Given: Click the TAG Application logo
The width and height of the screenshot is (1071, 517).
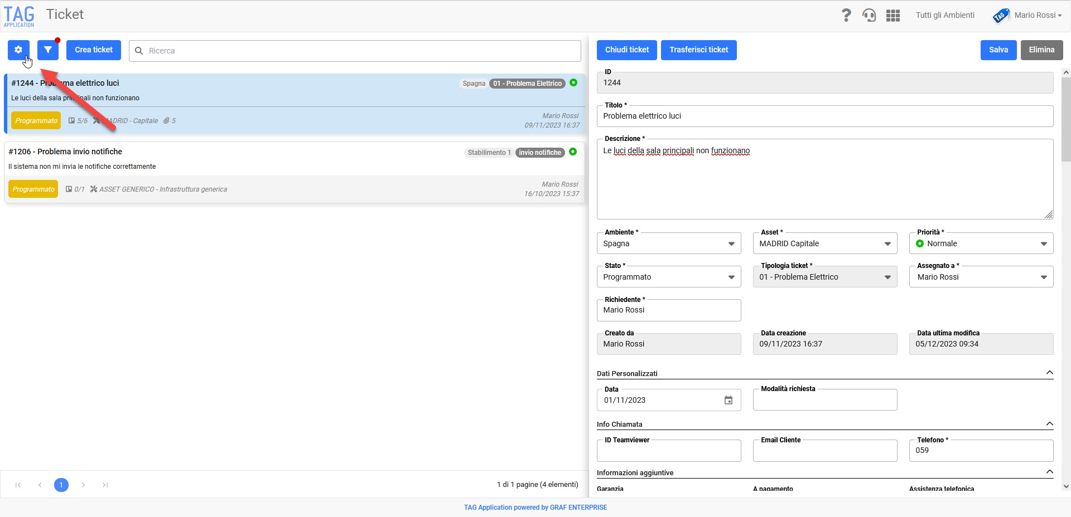Looking at the screenshot, I should point(19,16).
